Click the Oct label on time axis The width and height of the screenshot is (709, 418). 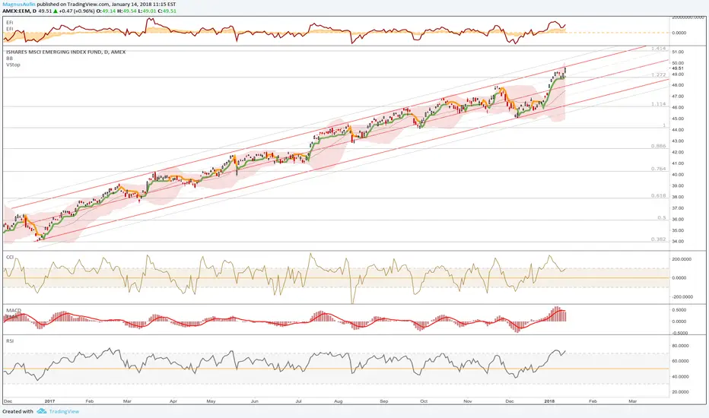coord(424,401)
